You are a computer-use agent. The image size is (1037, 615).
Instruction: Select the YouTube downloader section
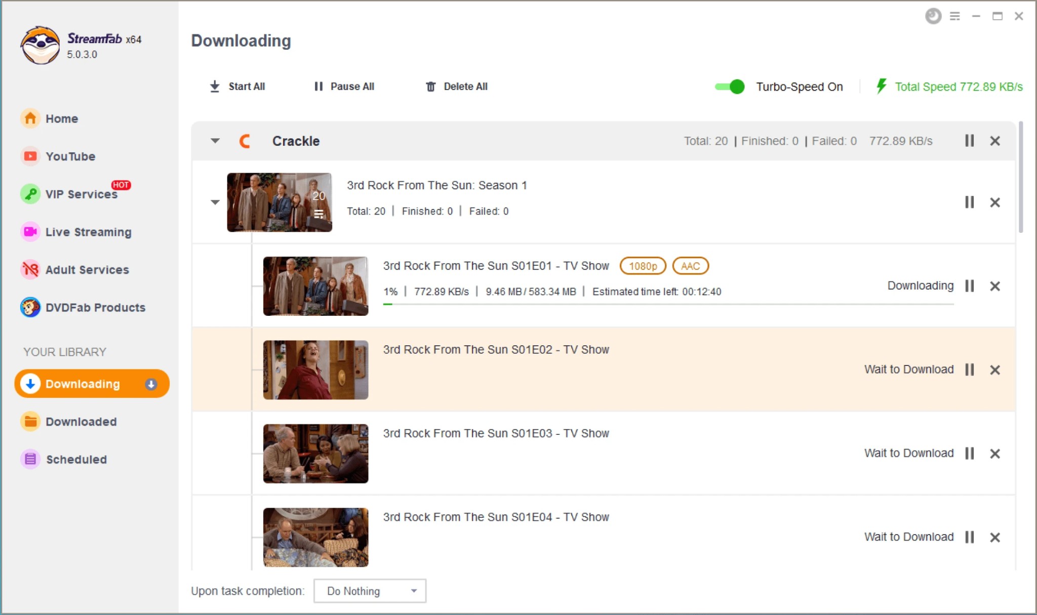pos(70,156)
